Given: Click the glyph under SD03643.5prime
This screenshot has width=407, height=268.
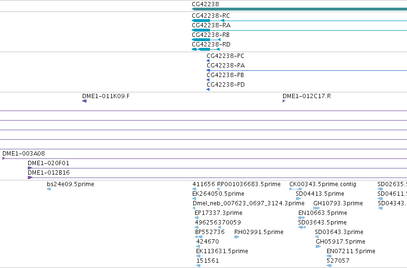Looking at the screenshot, I should click(x=302, y=227).
